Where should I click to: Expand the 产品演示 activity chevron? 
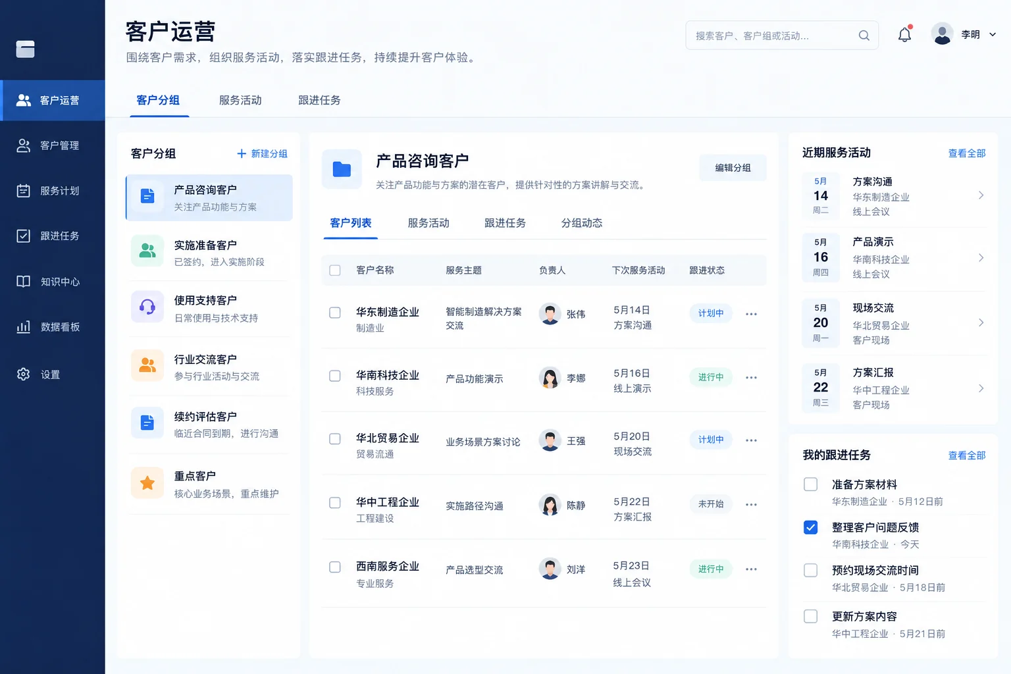point(981,257)
